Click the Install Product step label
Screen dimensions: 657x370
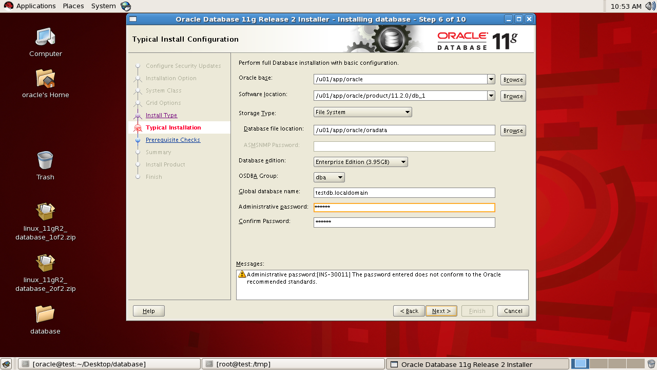tap(165, 164)
